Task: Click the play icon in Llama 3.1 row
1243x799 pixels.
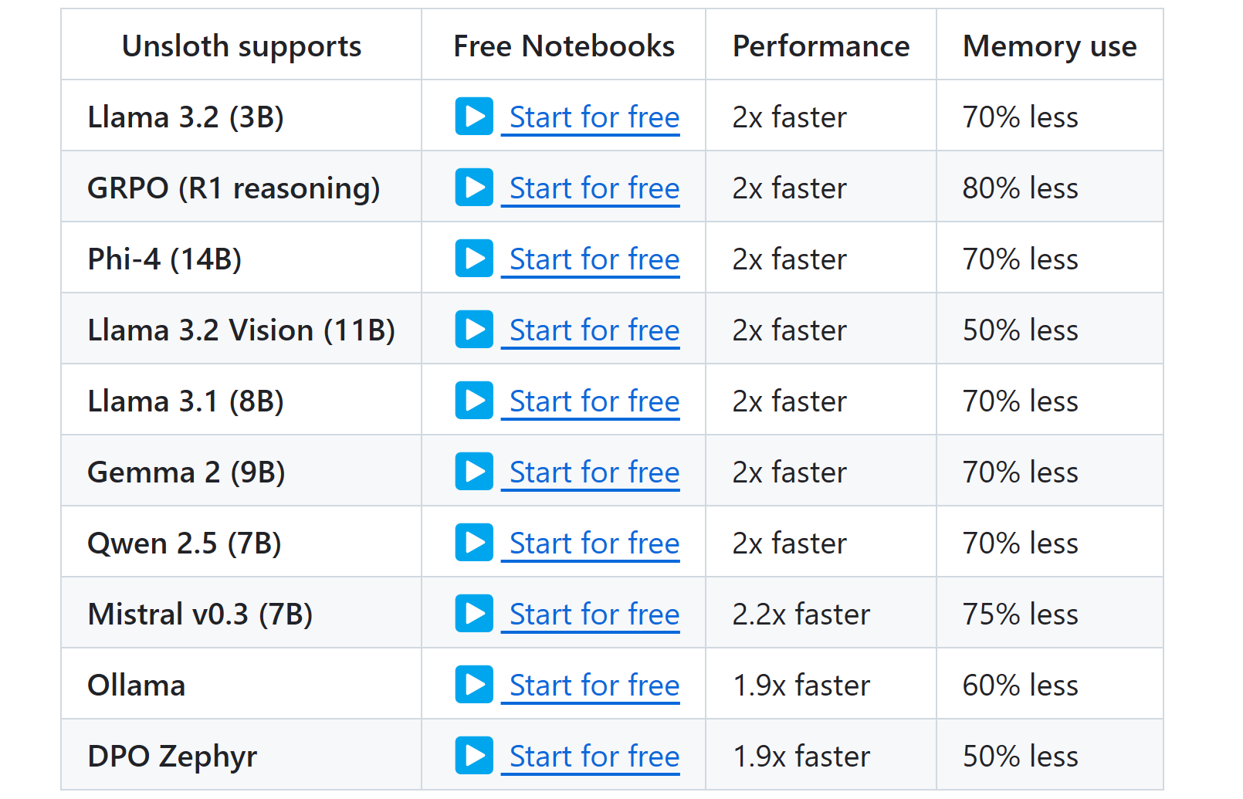Action: click(474, 401)
